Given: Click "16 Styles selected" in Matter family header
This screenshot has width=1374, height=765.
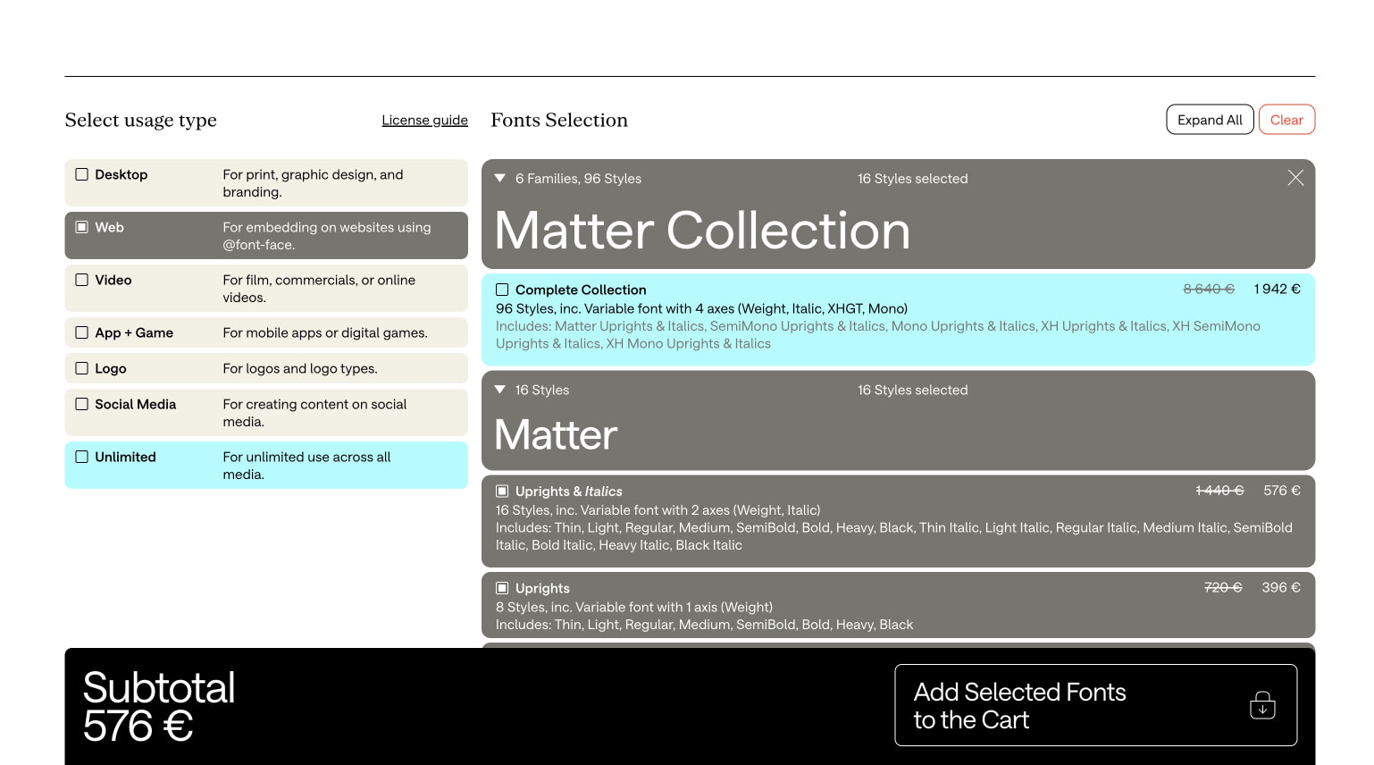Looking at the screenshot, I should tap(912, 390).
